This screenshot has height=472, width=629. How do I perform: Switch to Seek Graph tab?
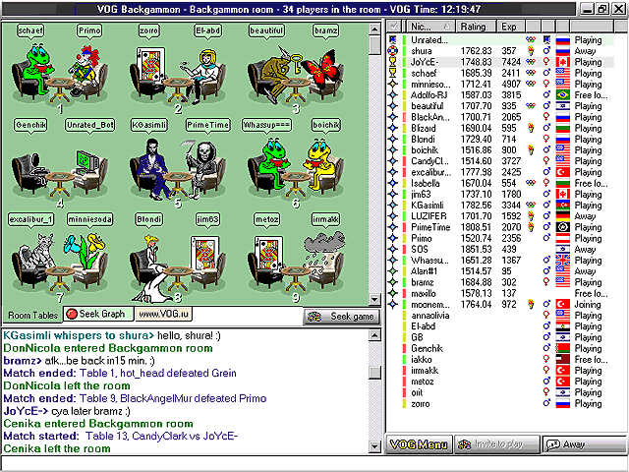[x=98, y=314]
